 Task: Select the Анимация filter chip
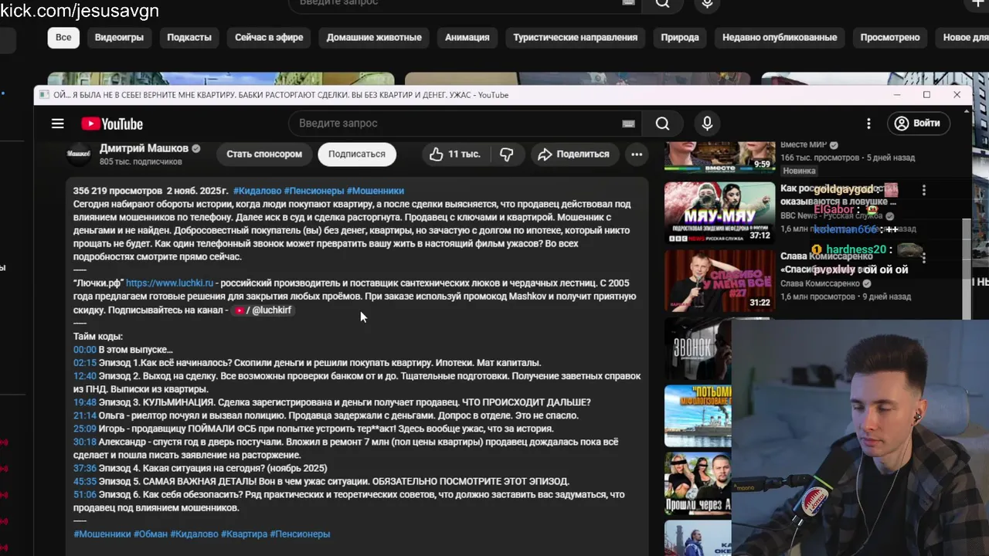click(x=467, y=37)
